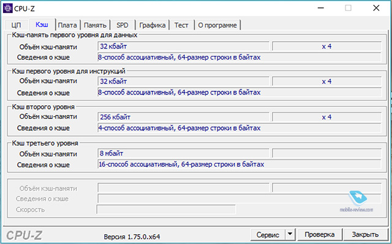Viewport: 392px width, 244px height.
Task: Click the 16-способ ассоциативный L3 description
Action: point(239,164)
